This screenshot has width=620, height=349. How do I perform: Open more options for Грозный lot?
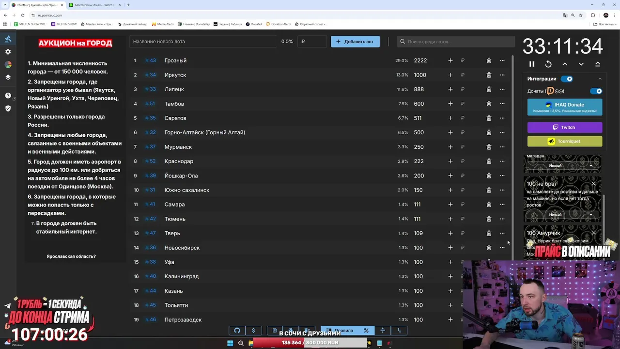coord(502,61)
